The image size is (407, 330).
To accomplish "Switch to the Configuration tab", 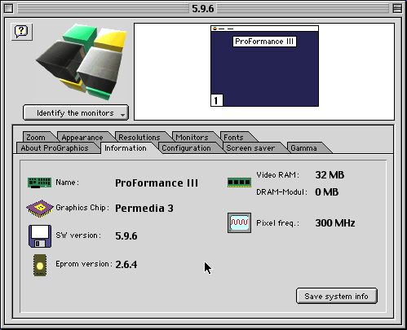I will (187, 148).
